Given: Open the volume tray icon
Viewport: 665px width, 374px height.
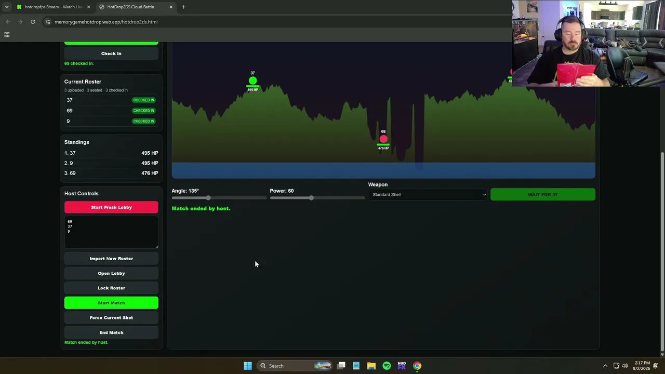Looking at the screenshot, I should 625,366.
